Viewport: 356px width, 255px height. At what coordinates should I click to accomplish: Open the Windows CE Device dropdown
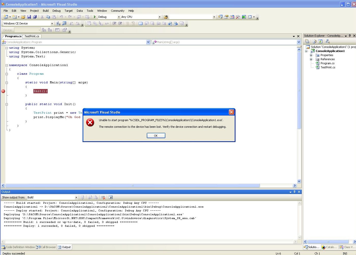click(52, 23)
